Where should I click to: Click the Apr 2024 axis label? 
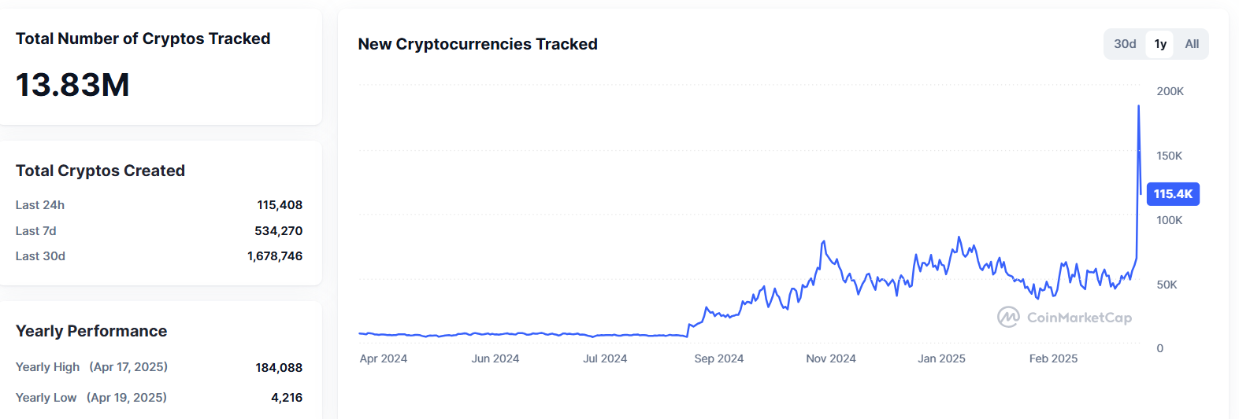tap(383, 358)
